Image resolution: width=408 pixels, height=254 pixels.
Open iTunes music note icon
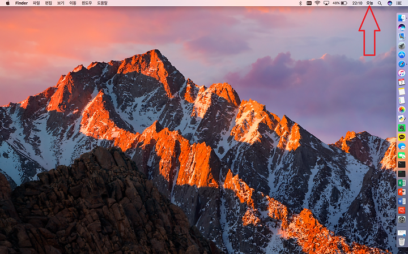click(402, 73)
